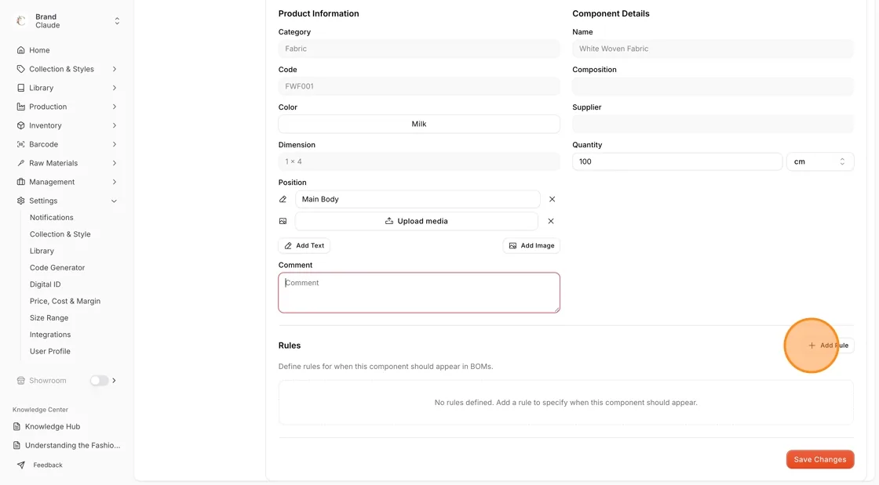The image size is (879, 485).
Task: Click the Dimension field showing 1 × 4
Action: (x=419, y=161)
